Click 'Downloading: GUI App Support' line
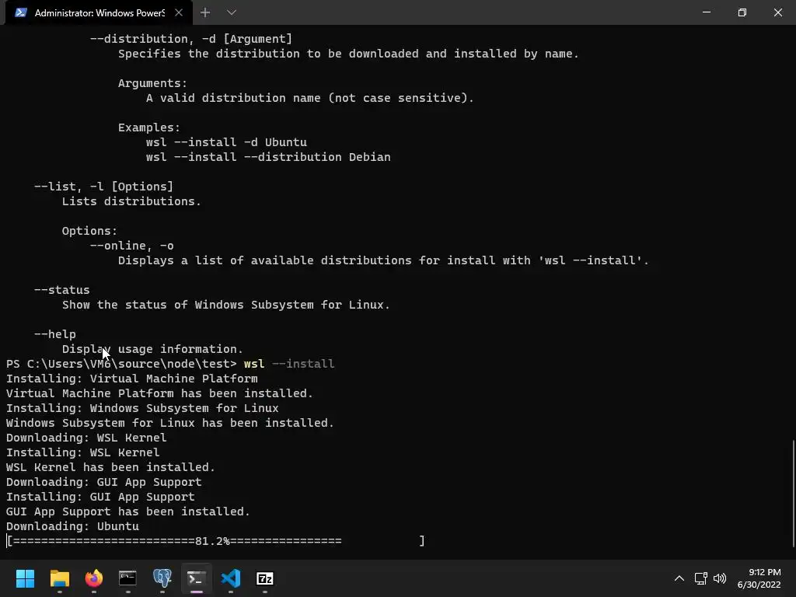 point(104,482)
